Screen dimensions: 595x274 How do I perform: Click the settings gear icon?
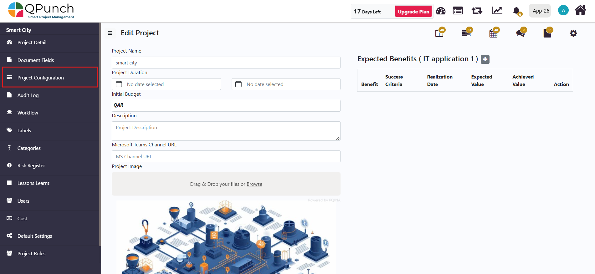click(573, 33)
